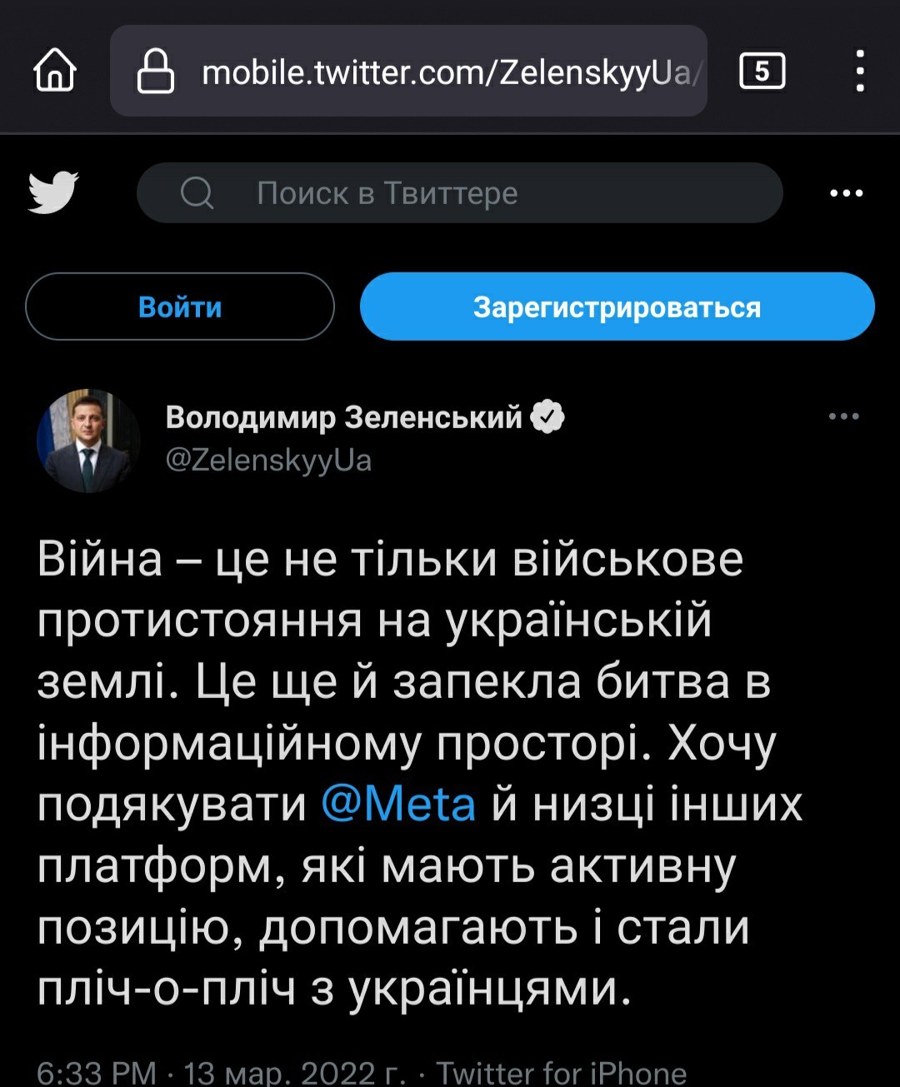
Task: Click the verified badge next to name
Action: [547, 416]
